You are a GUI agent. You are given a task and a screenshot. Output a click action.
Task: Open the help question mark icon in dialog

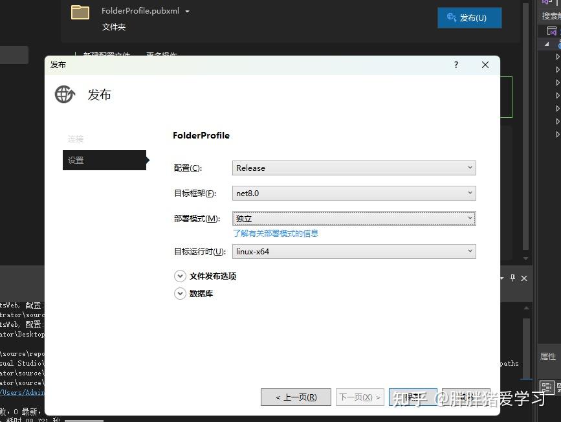pos(456,65)
